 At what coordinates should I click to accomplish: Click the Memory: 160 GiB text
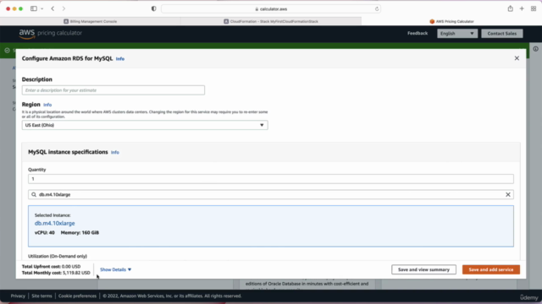tap(80, 233)
